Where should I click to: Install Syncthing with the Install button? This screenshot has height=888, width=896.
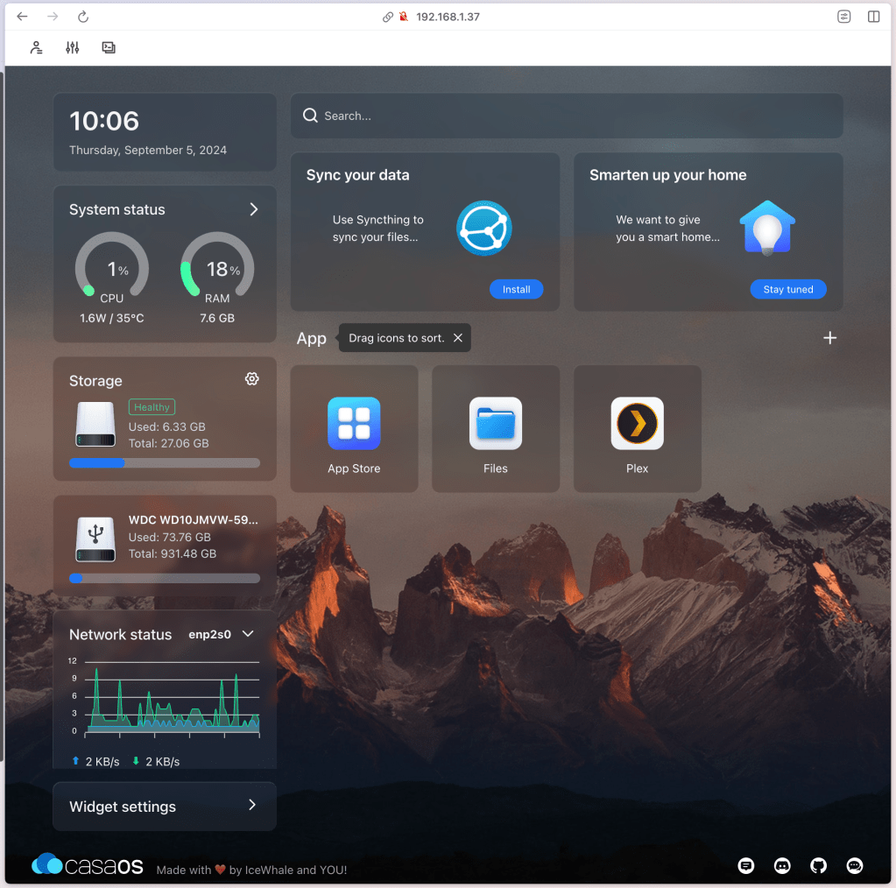click(516, 289)
